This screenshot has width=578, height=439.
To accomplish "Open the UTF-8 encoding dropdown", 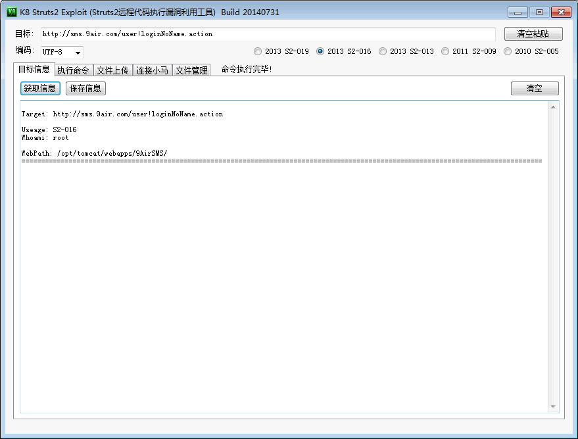I will 62,53.
